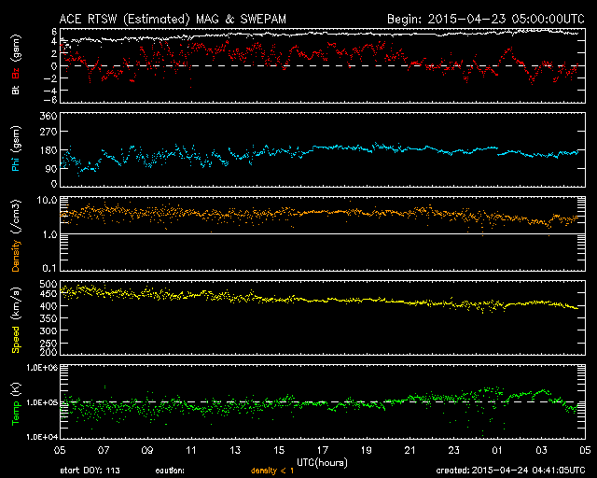Click the 500 tick on the Speed axis

point(46,284)
